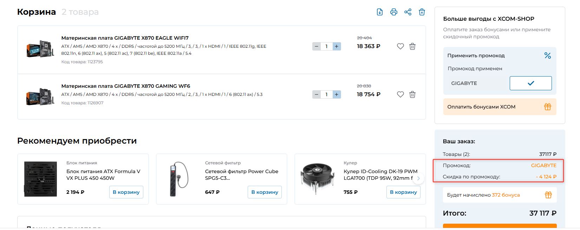Add X870 GAMING WF6 to favorites

pyautogui.click(x=400, y=94)
